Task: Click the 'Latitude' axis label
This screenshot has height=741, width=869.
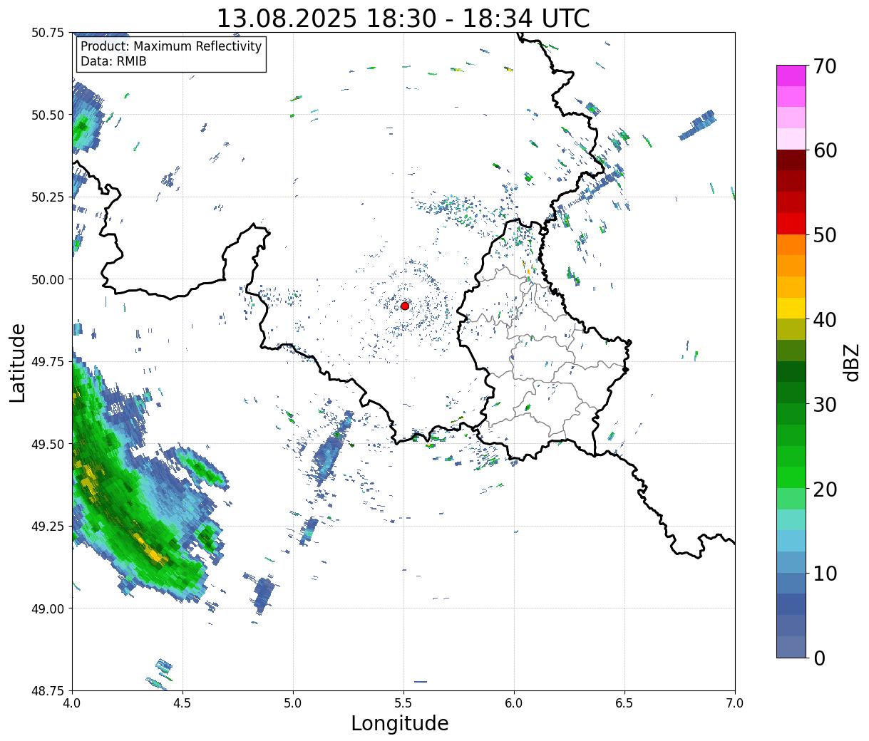Action: coord(18,362)
